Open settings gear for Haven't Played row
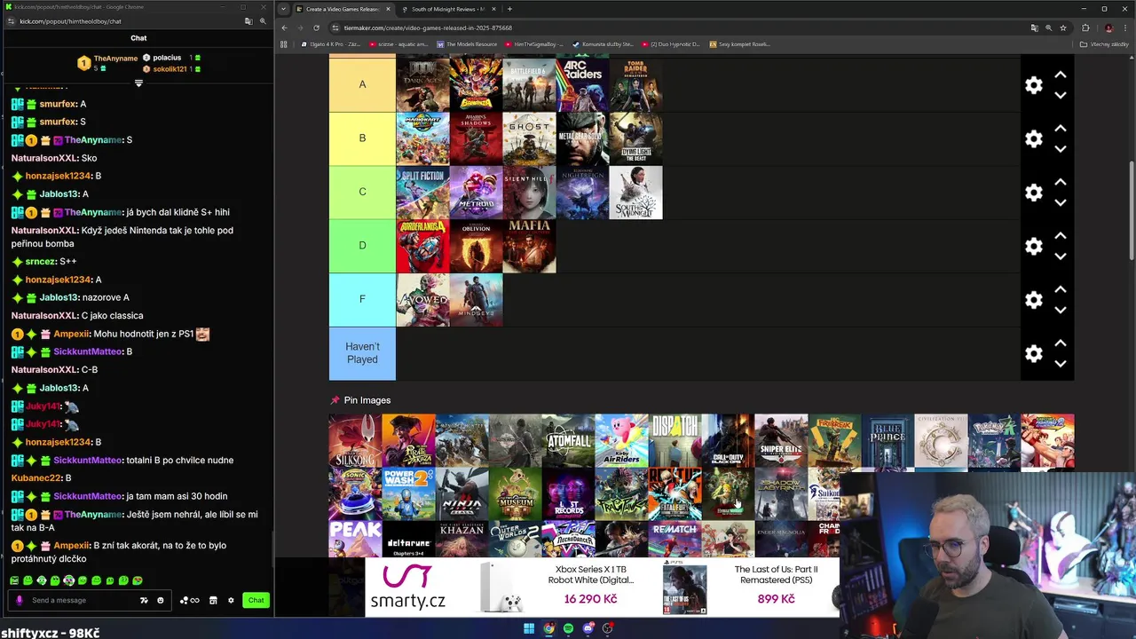Image resolution: width=1136 pixels, height=639 pixels. coord(1034,353)
